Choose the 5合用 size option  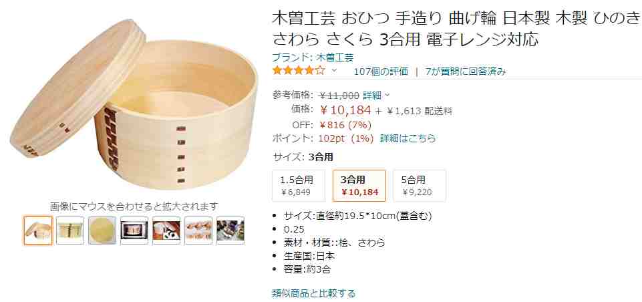(x=420, y=186)
